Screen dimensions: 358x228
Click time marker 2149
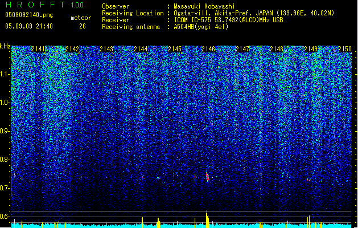(311, 49)
